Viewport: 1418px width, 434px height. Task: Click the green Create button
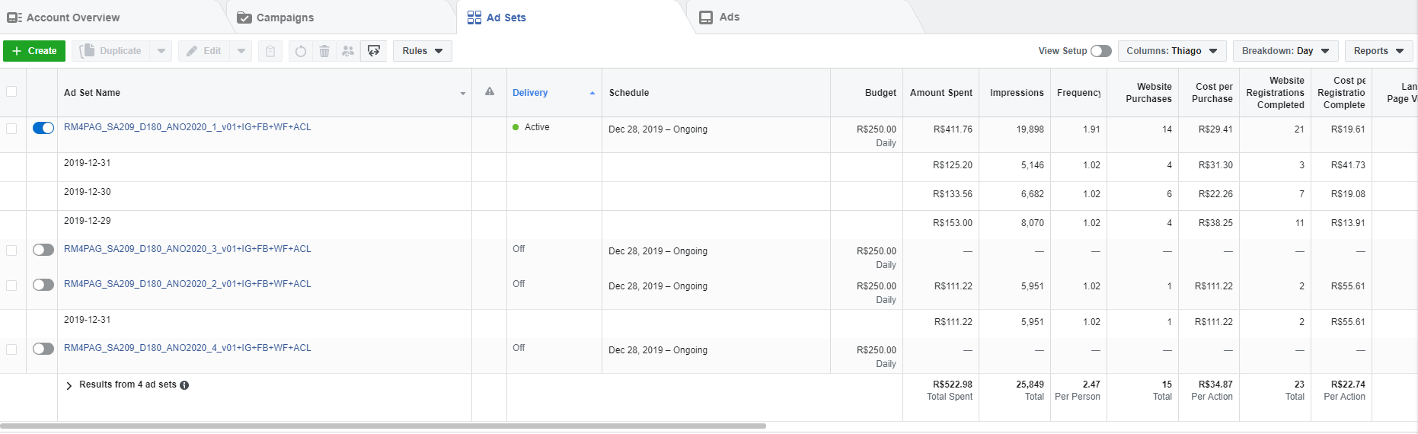(34, 51)
